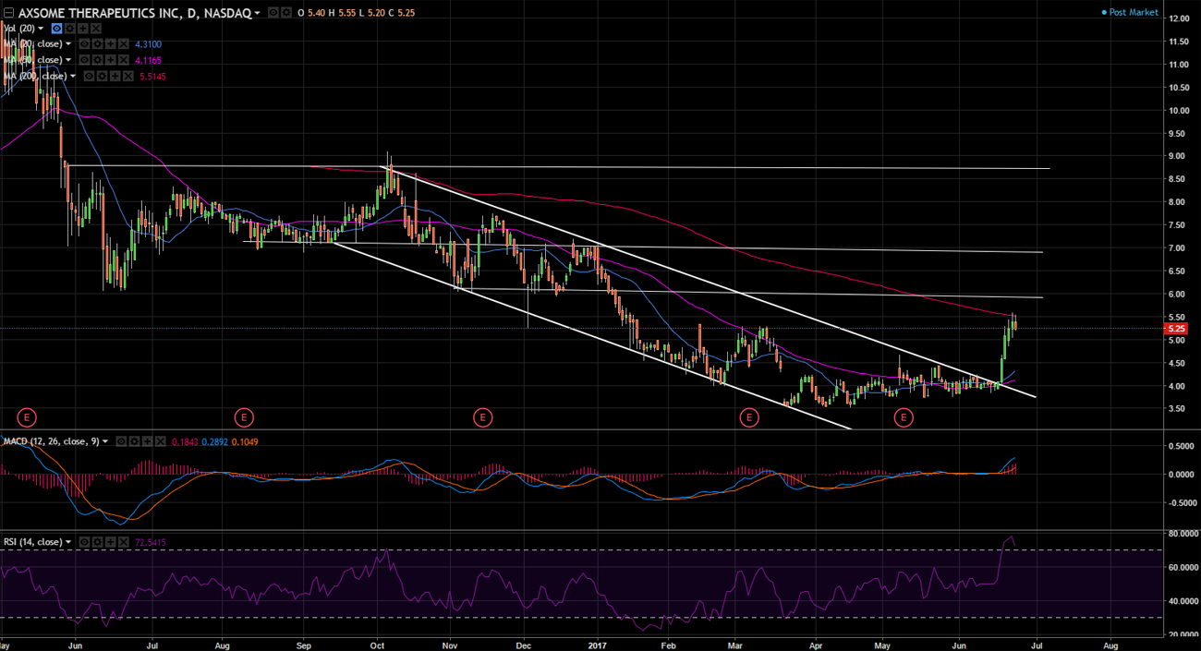Open the earnings E marker in August
Screen dimensions: 1201x651
(x=244, y=418)
